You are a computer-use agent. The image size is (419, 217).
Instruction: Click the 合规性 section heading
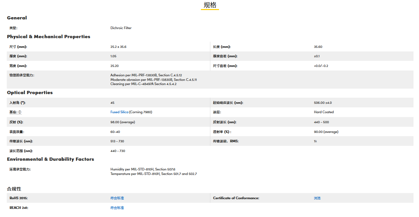coord(14,189)
